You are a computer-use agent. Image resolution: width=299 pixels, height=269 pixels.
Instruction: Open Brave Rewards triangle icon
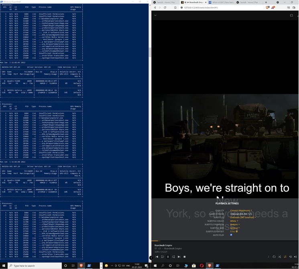pos(273,8)
